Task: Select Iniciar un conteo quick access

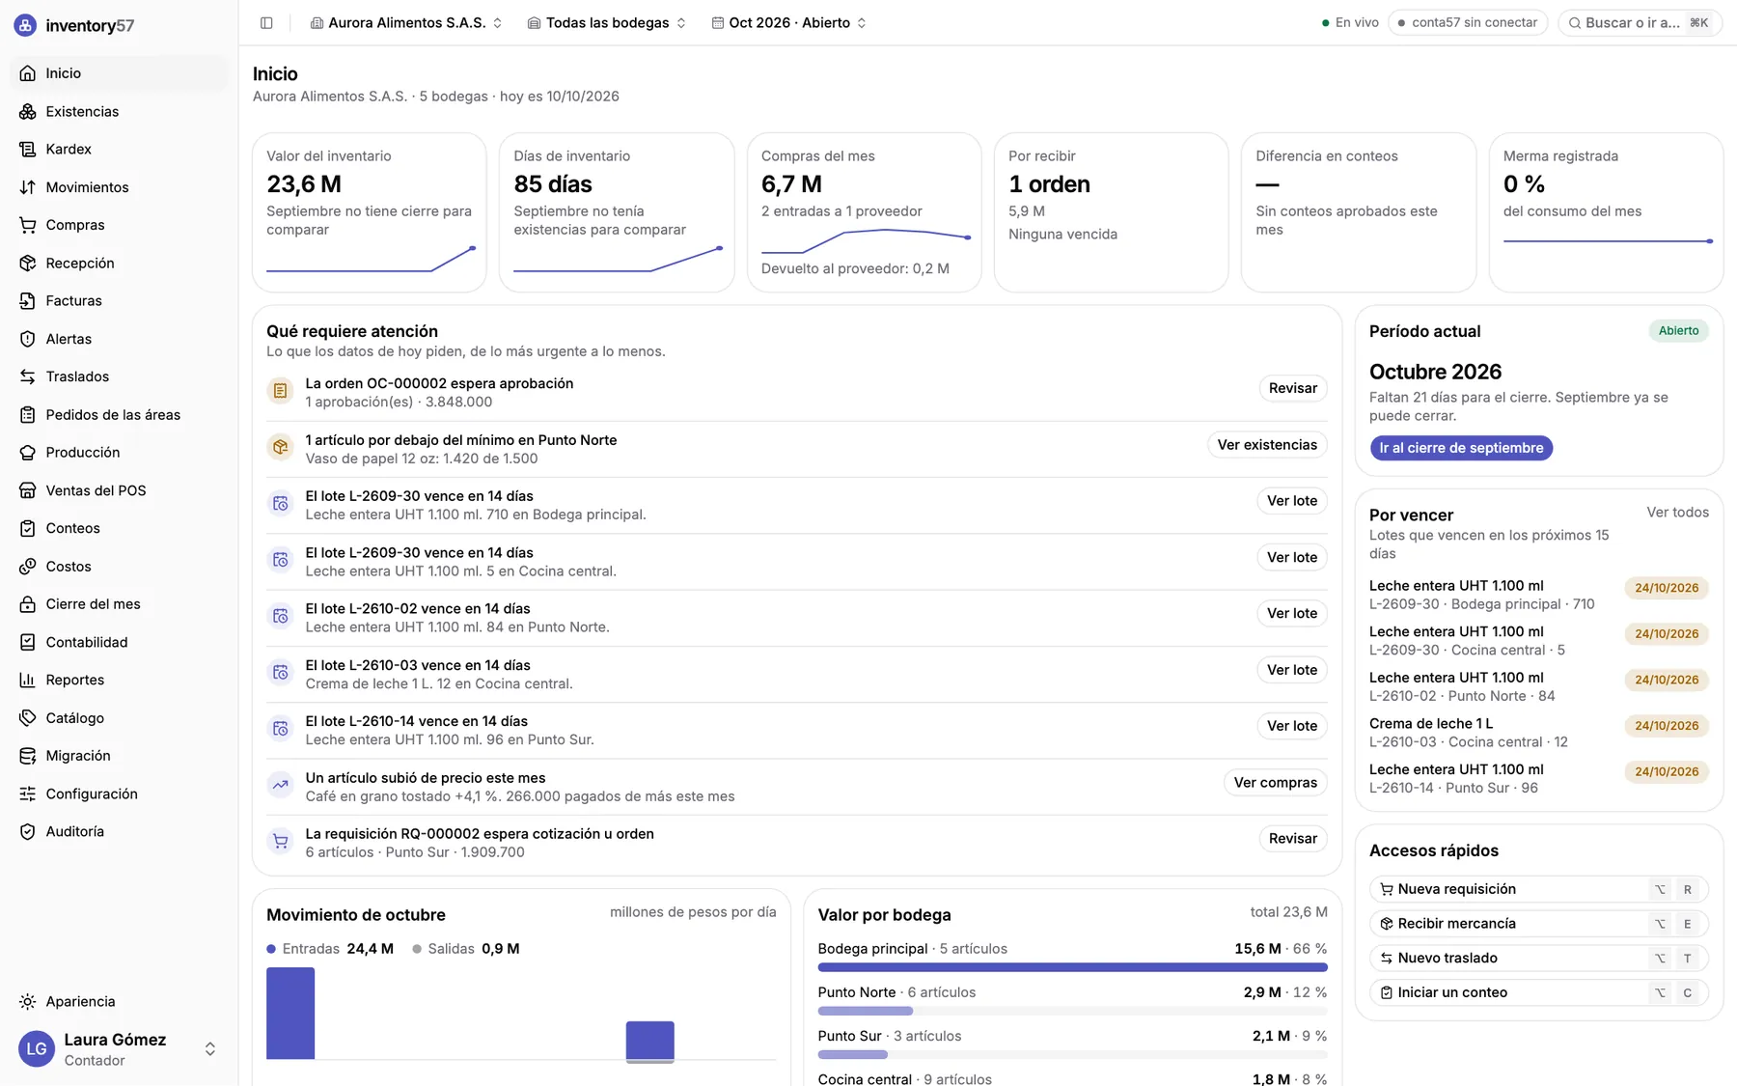Action: 1538,992
